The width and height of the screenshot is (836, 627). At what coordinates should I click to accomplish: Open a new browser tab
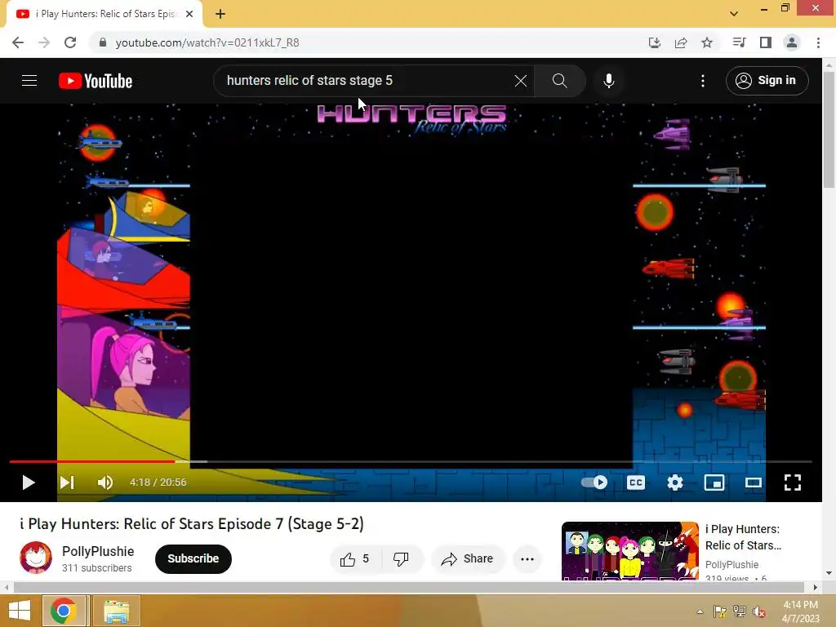point(220,14)
